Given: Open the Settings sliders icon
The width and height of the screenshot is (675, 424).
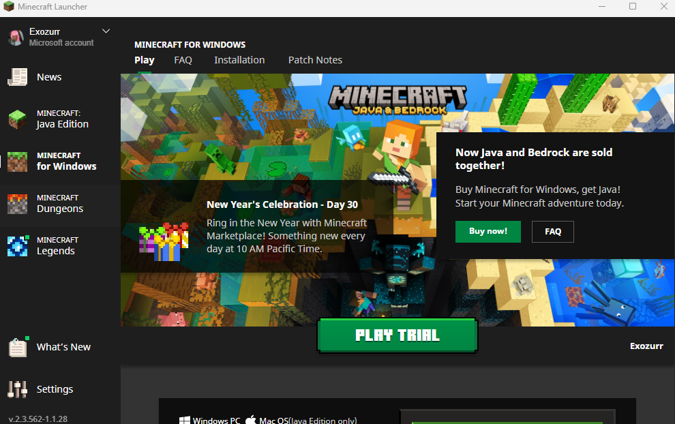Looking at the screenshot, I should (17, 389).
